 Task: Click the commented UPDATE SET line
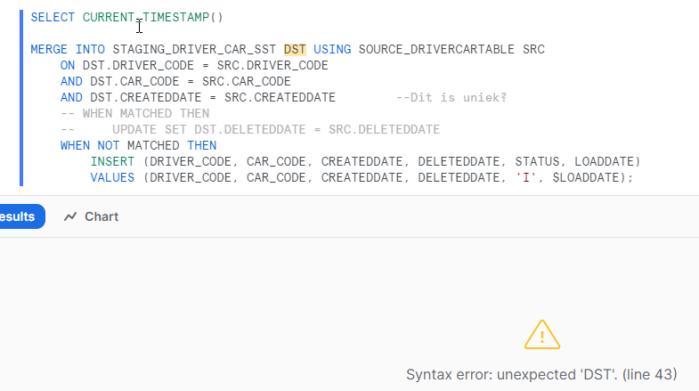coord(250,130)
